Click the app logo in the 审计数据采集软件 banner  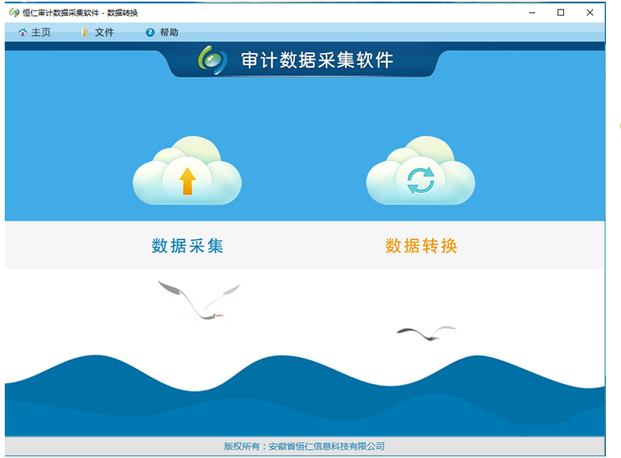coord(213,60)
